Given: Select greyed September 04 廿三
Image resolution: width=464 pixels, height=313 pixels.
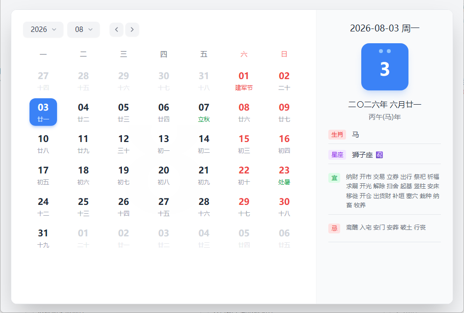Looking at the screenshot, I should pos(204,238).
